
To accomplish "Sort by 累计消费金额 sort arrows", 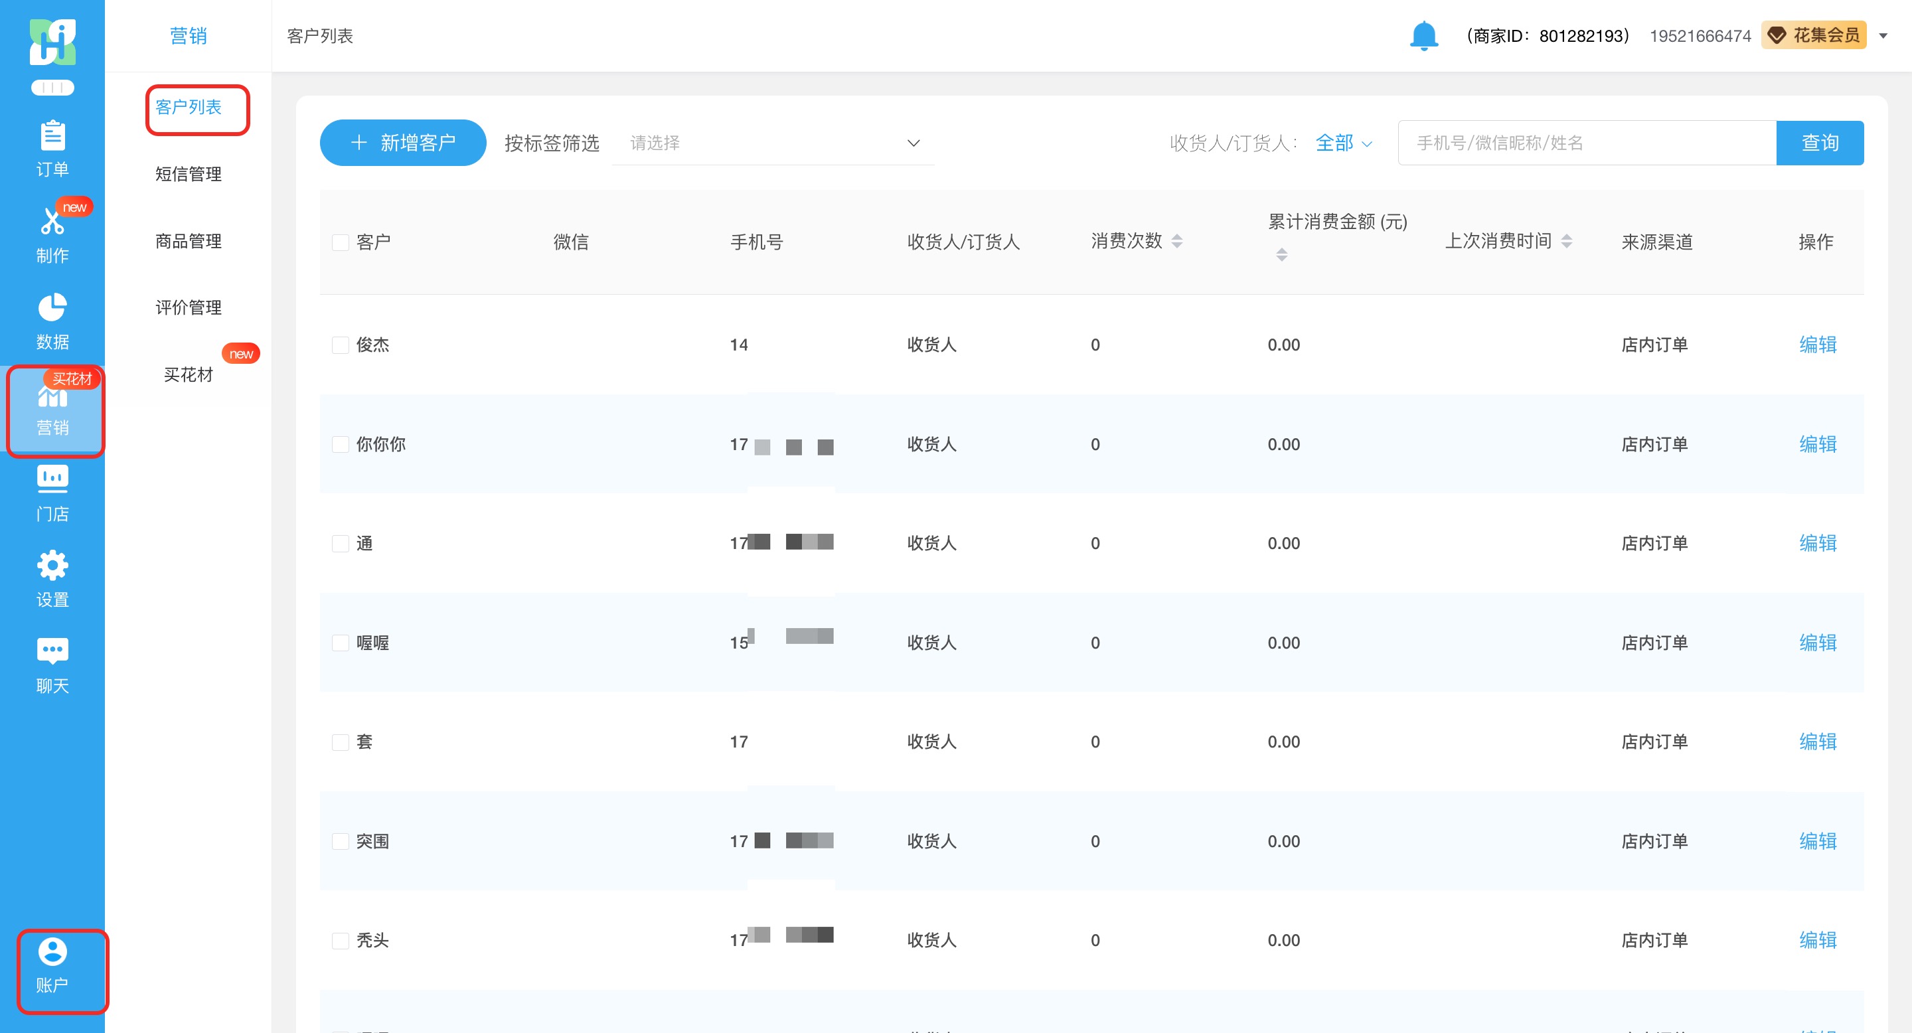I will pos(1281,254).
